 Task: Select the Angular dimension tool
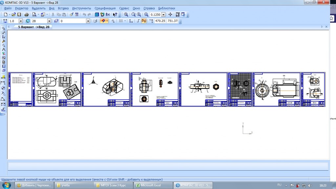pos(3,99)
